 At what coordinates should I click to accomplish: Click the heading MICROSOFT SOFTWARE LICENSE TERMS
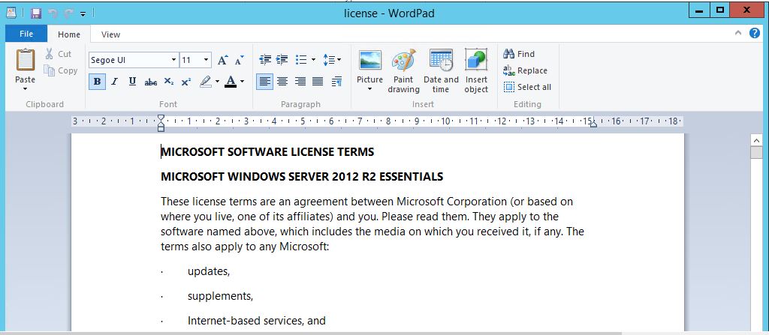click(x=267, y=152)
